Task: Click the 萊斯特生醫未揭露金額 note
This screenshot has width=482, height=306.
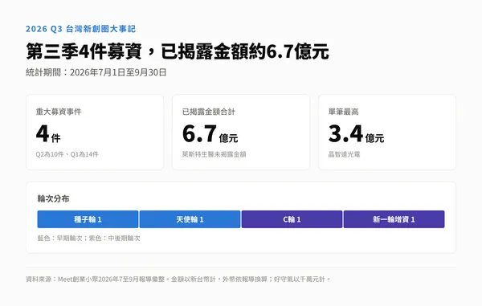Action: tap(214, 154)
